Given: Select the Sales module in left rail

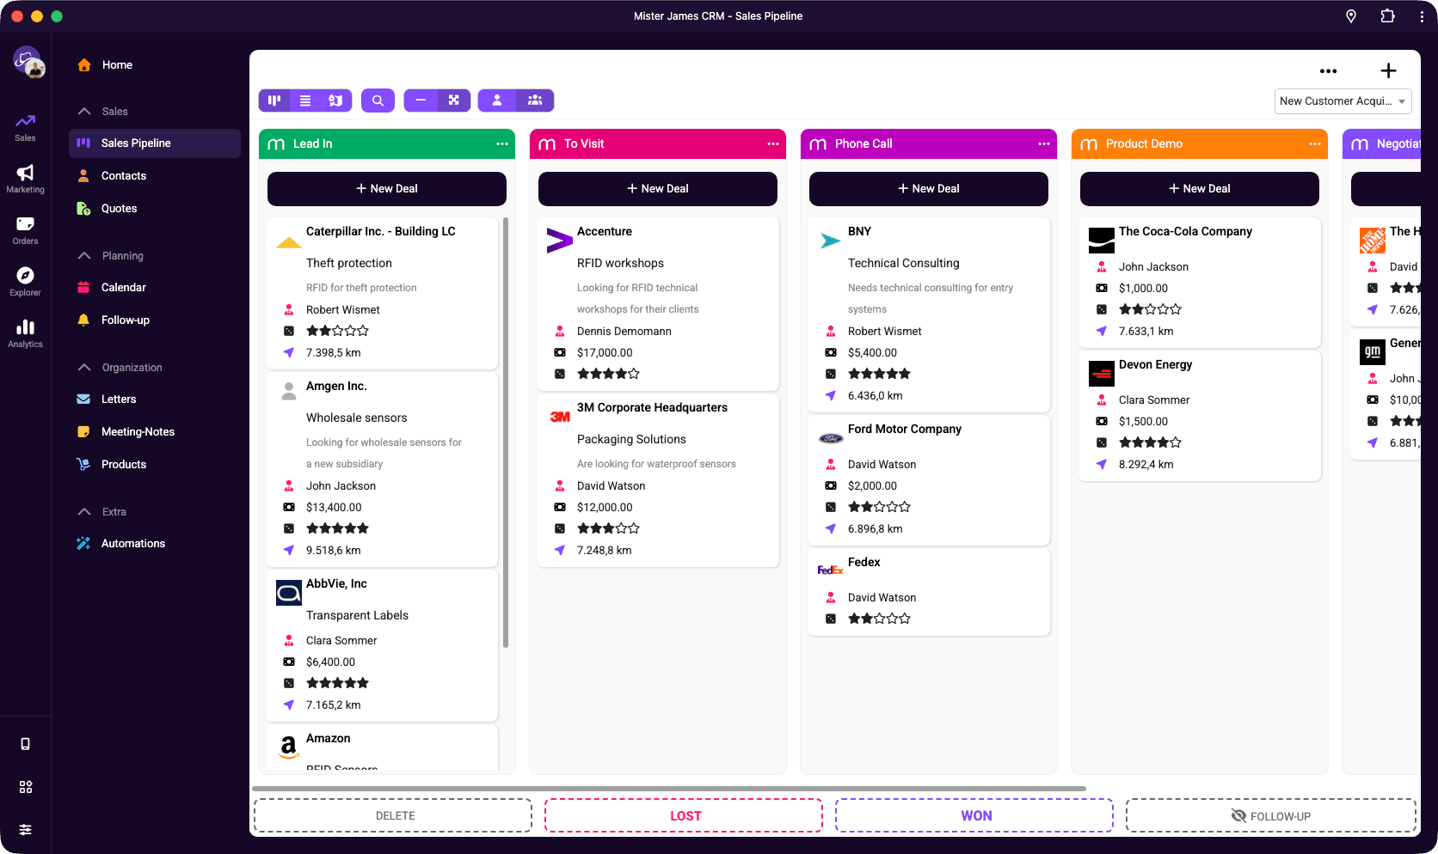Looking at the screenshot, I should pos(26,127).
